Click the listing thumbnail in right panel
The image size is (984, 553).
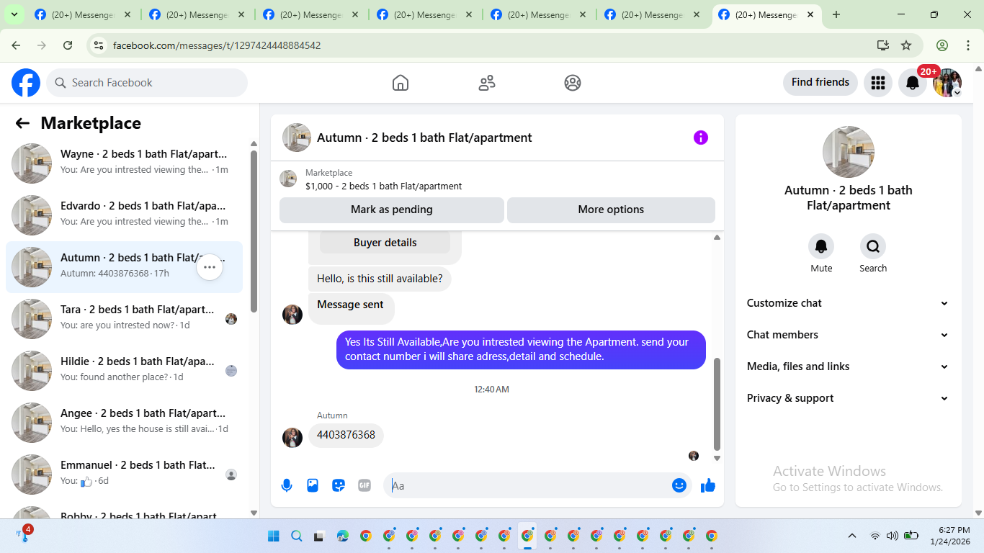point(849,152)
